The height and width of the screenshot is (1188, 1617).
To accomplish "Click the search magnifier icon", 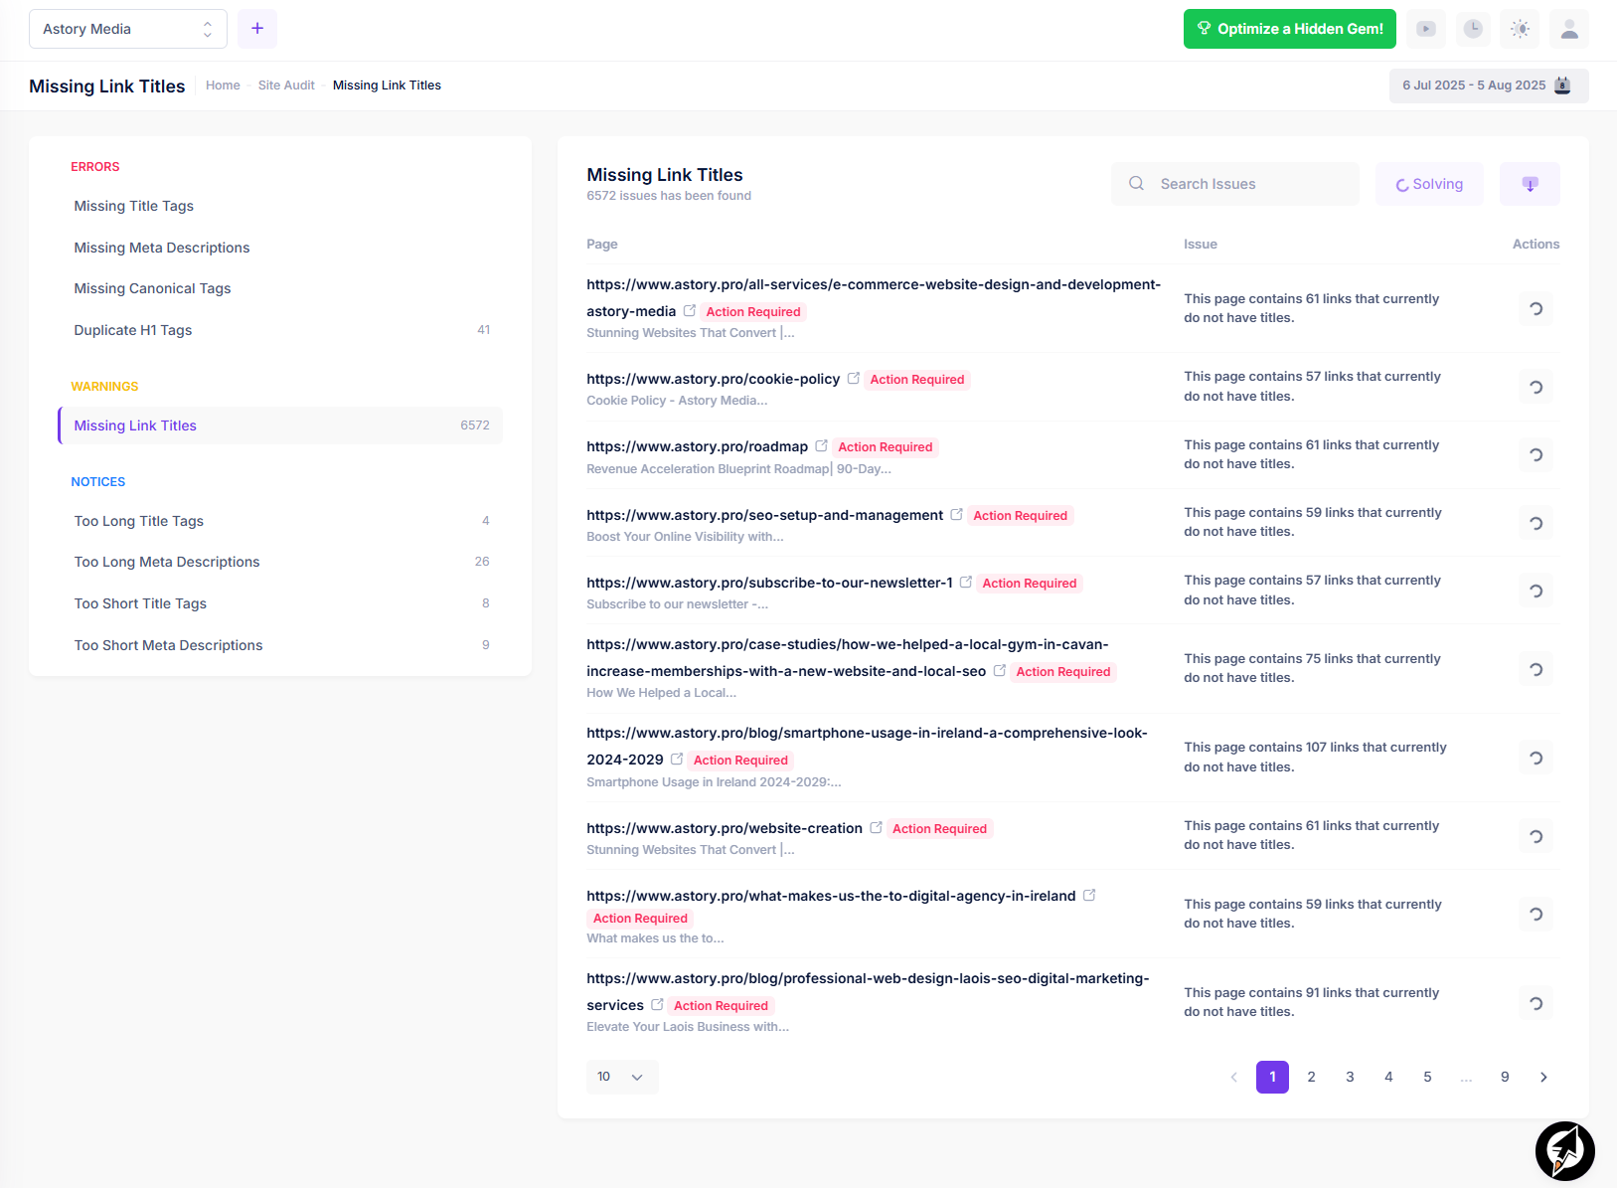I will (x=1136, y=184).
